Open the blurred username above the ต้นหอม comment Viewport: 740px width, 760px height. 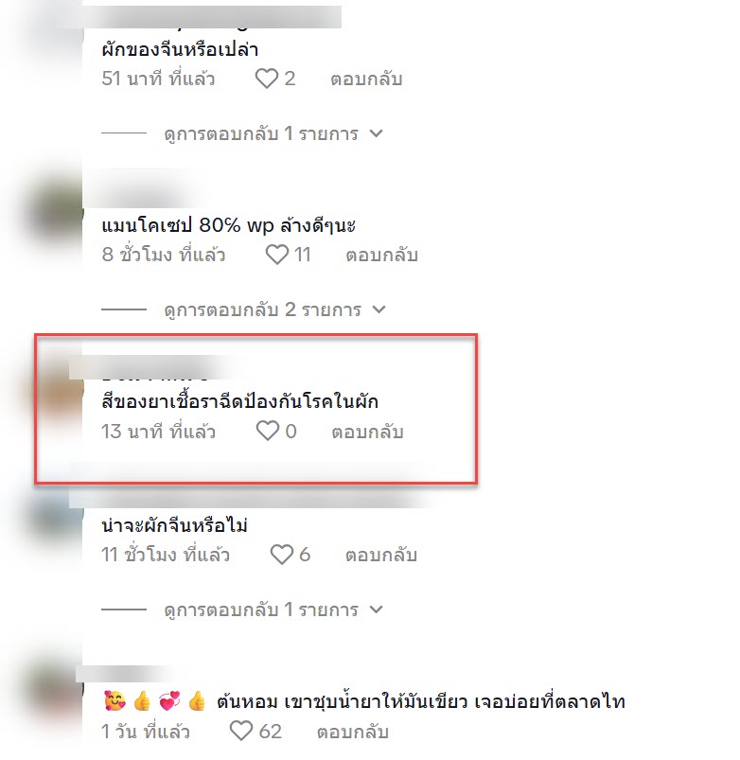(124, 674)
